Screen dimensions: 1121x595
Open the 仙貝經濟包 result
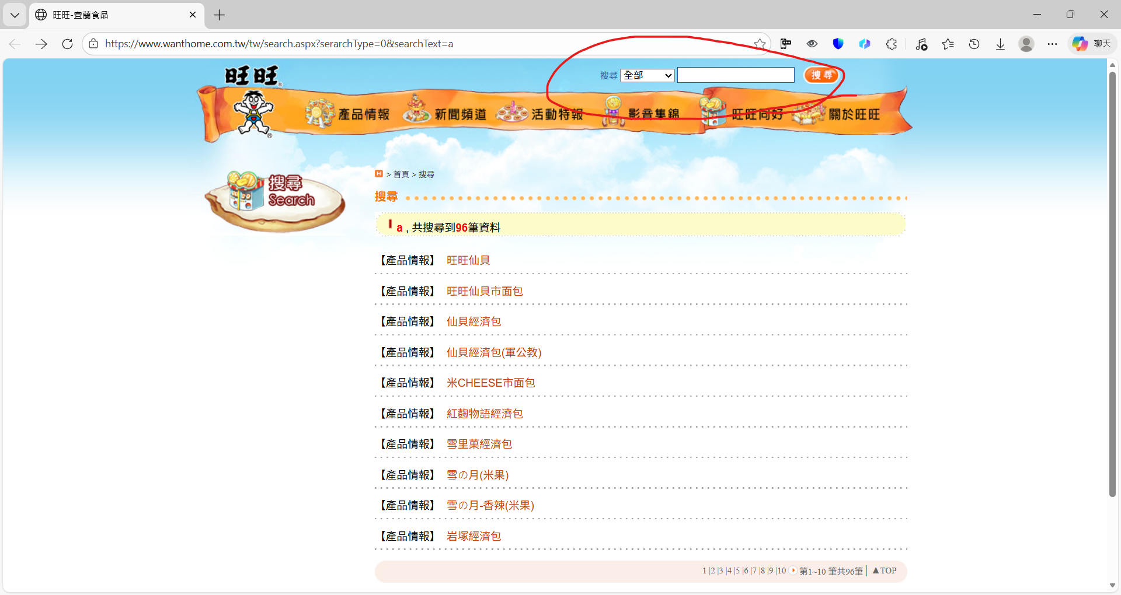coord(474,321)
